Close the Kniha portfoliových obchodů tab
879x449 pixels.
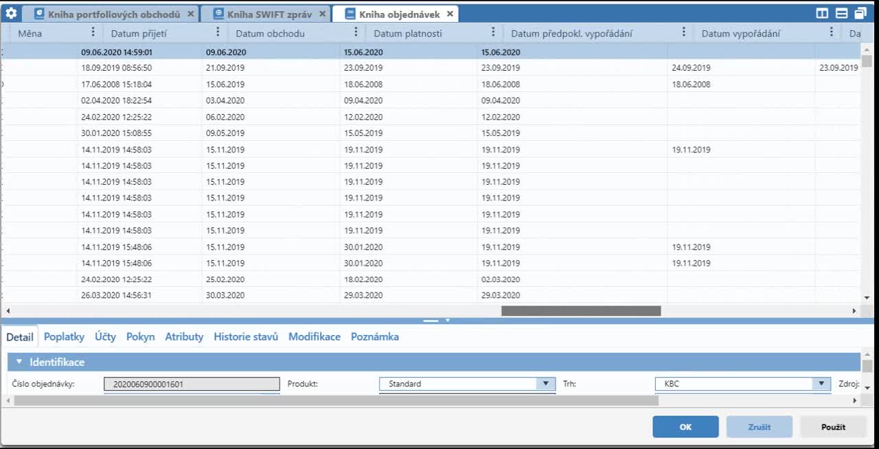(191, 14)
